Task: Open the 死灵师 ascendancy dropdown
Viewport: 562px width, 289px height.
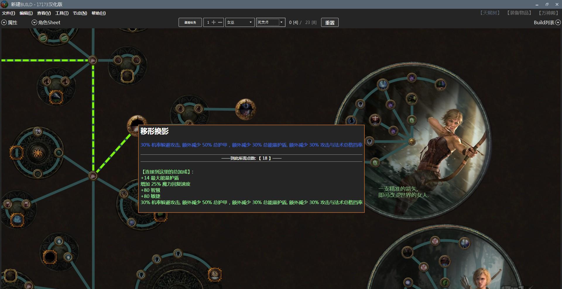Action: point(270,22)
